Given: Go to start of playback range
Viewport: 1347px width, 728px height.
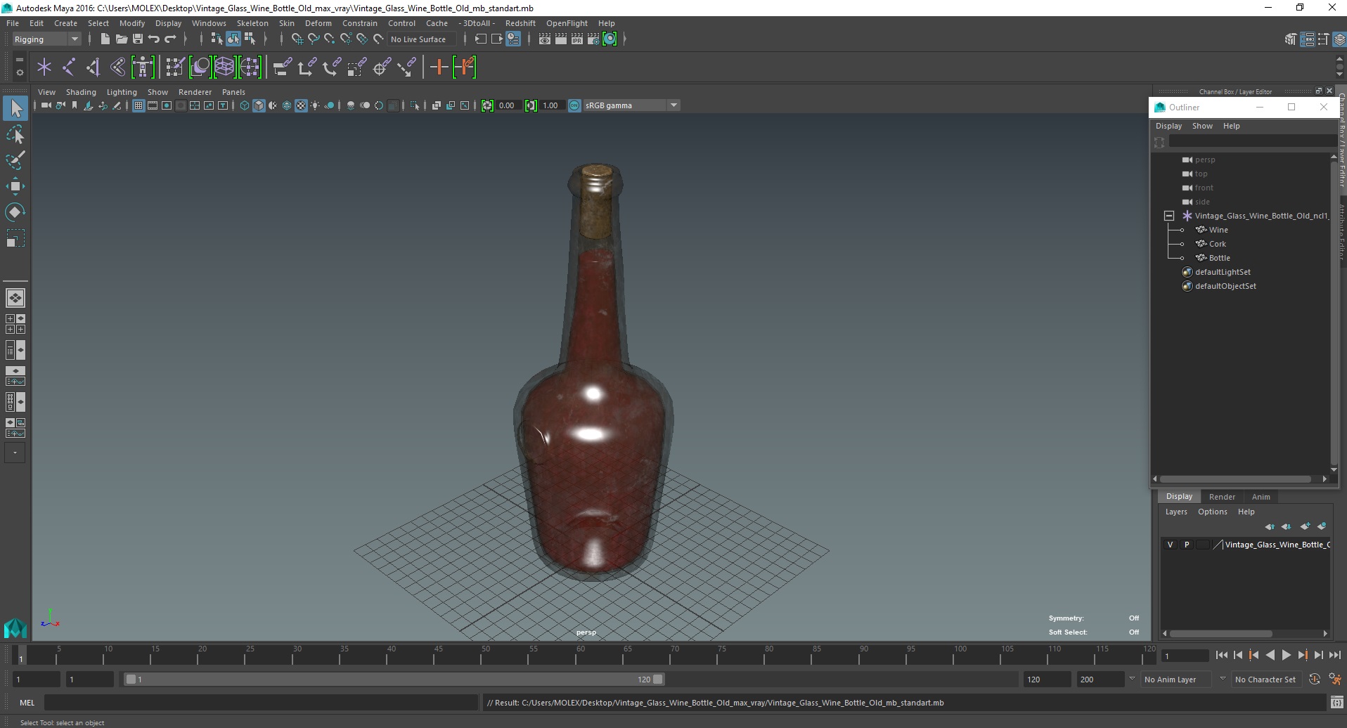Looking at the screenshot, I should tap(1221, 655).
